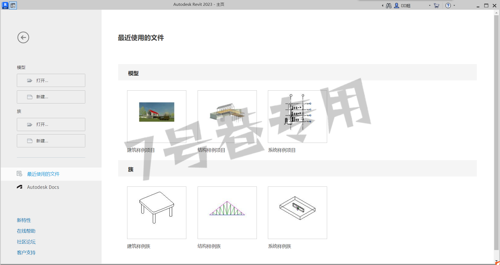Open the search binoculars icon

point(389,6)
